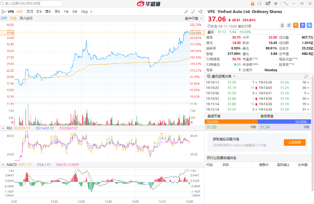Viewport: 314px width, 204px height.
Task: Click the 同行业股票涨幅排名 heading
Action: (x=221, y=158)
